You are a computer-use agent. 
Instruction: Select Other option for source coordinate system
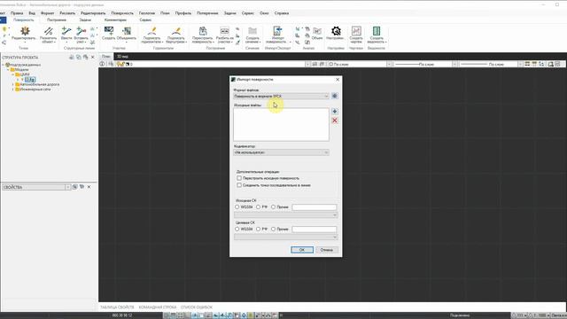coord(274,206)
